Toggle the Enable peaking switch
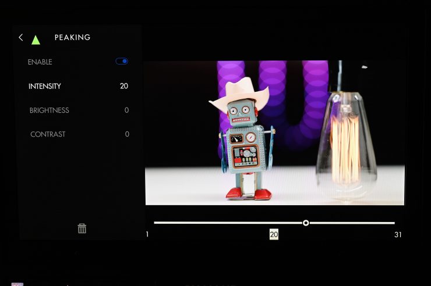Screen dimensions: 431x286 122,61
